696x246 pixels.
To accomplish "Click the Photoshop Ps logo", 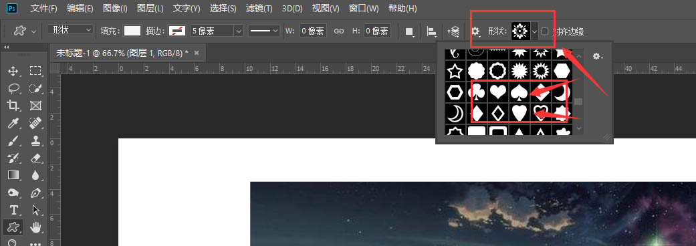I will click(13, 8).
